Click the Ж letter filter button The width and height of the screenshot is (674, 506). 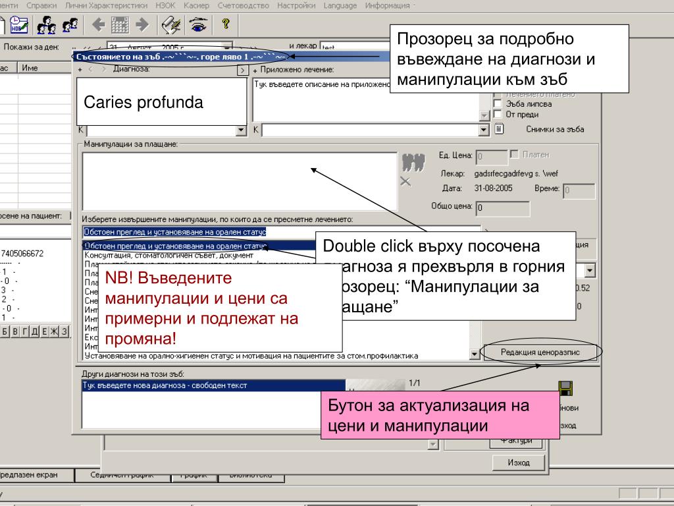point(54,331)
